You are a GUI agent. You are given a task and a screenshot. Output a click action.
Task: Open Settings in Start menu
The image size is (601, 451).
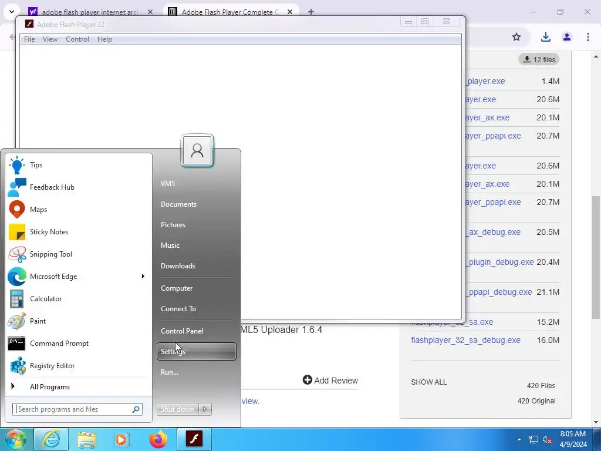pyautogui.click(x=197, y=352)
